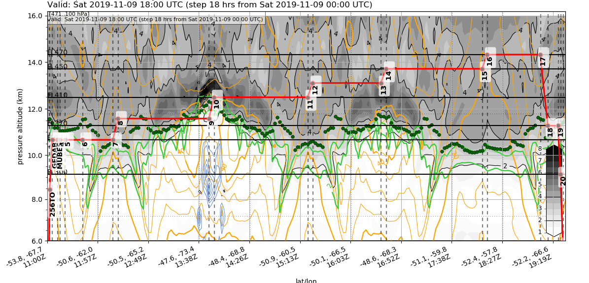The height and width of the screenshot is (283, 589).
Task: Click the FL470 flight level label
Action: point(58,52)
